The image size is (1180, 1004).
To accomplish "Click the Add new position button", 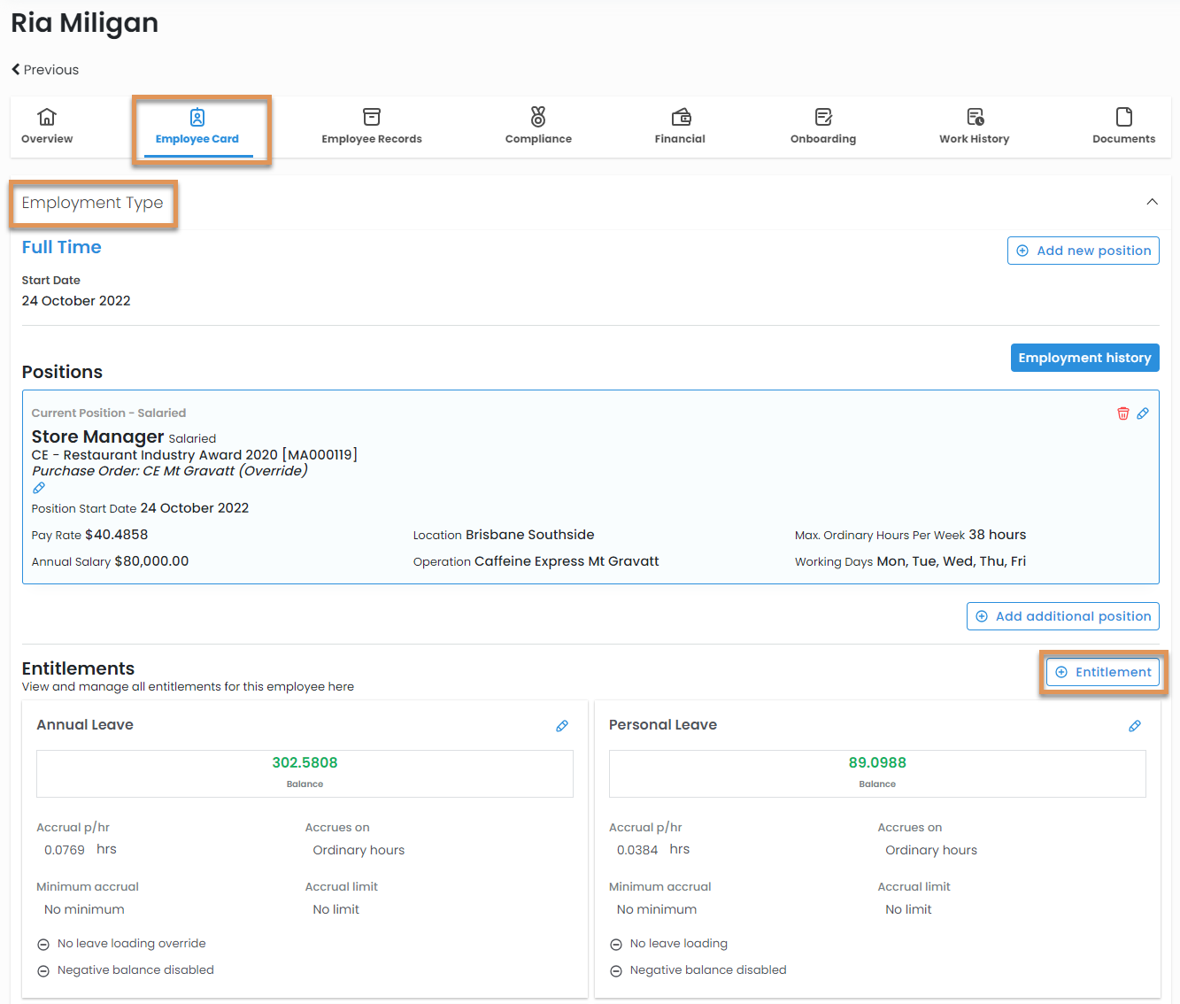I will [x=1083, y=251].
